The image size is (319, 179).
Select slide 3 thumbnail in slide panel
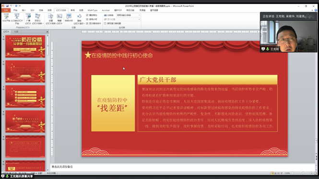(x=25, y=96)
